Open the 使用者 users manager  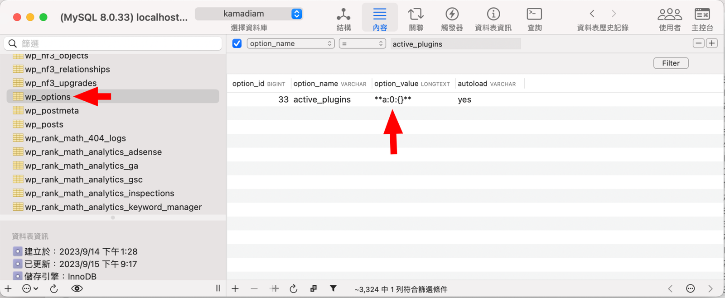tap(669, 19)
